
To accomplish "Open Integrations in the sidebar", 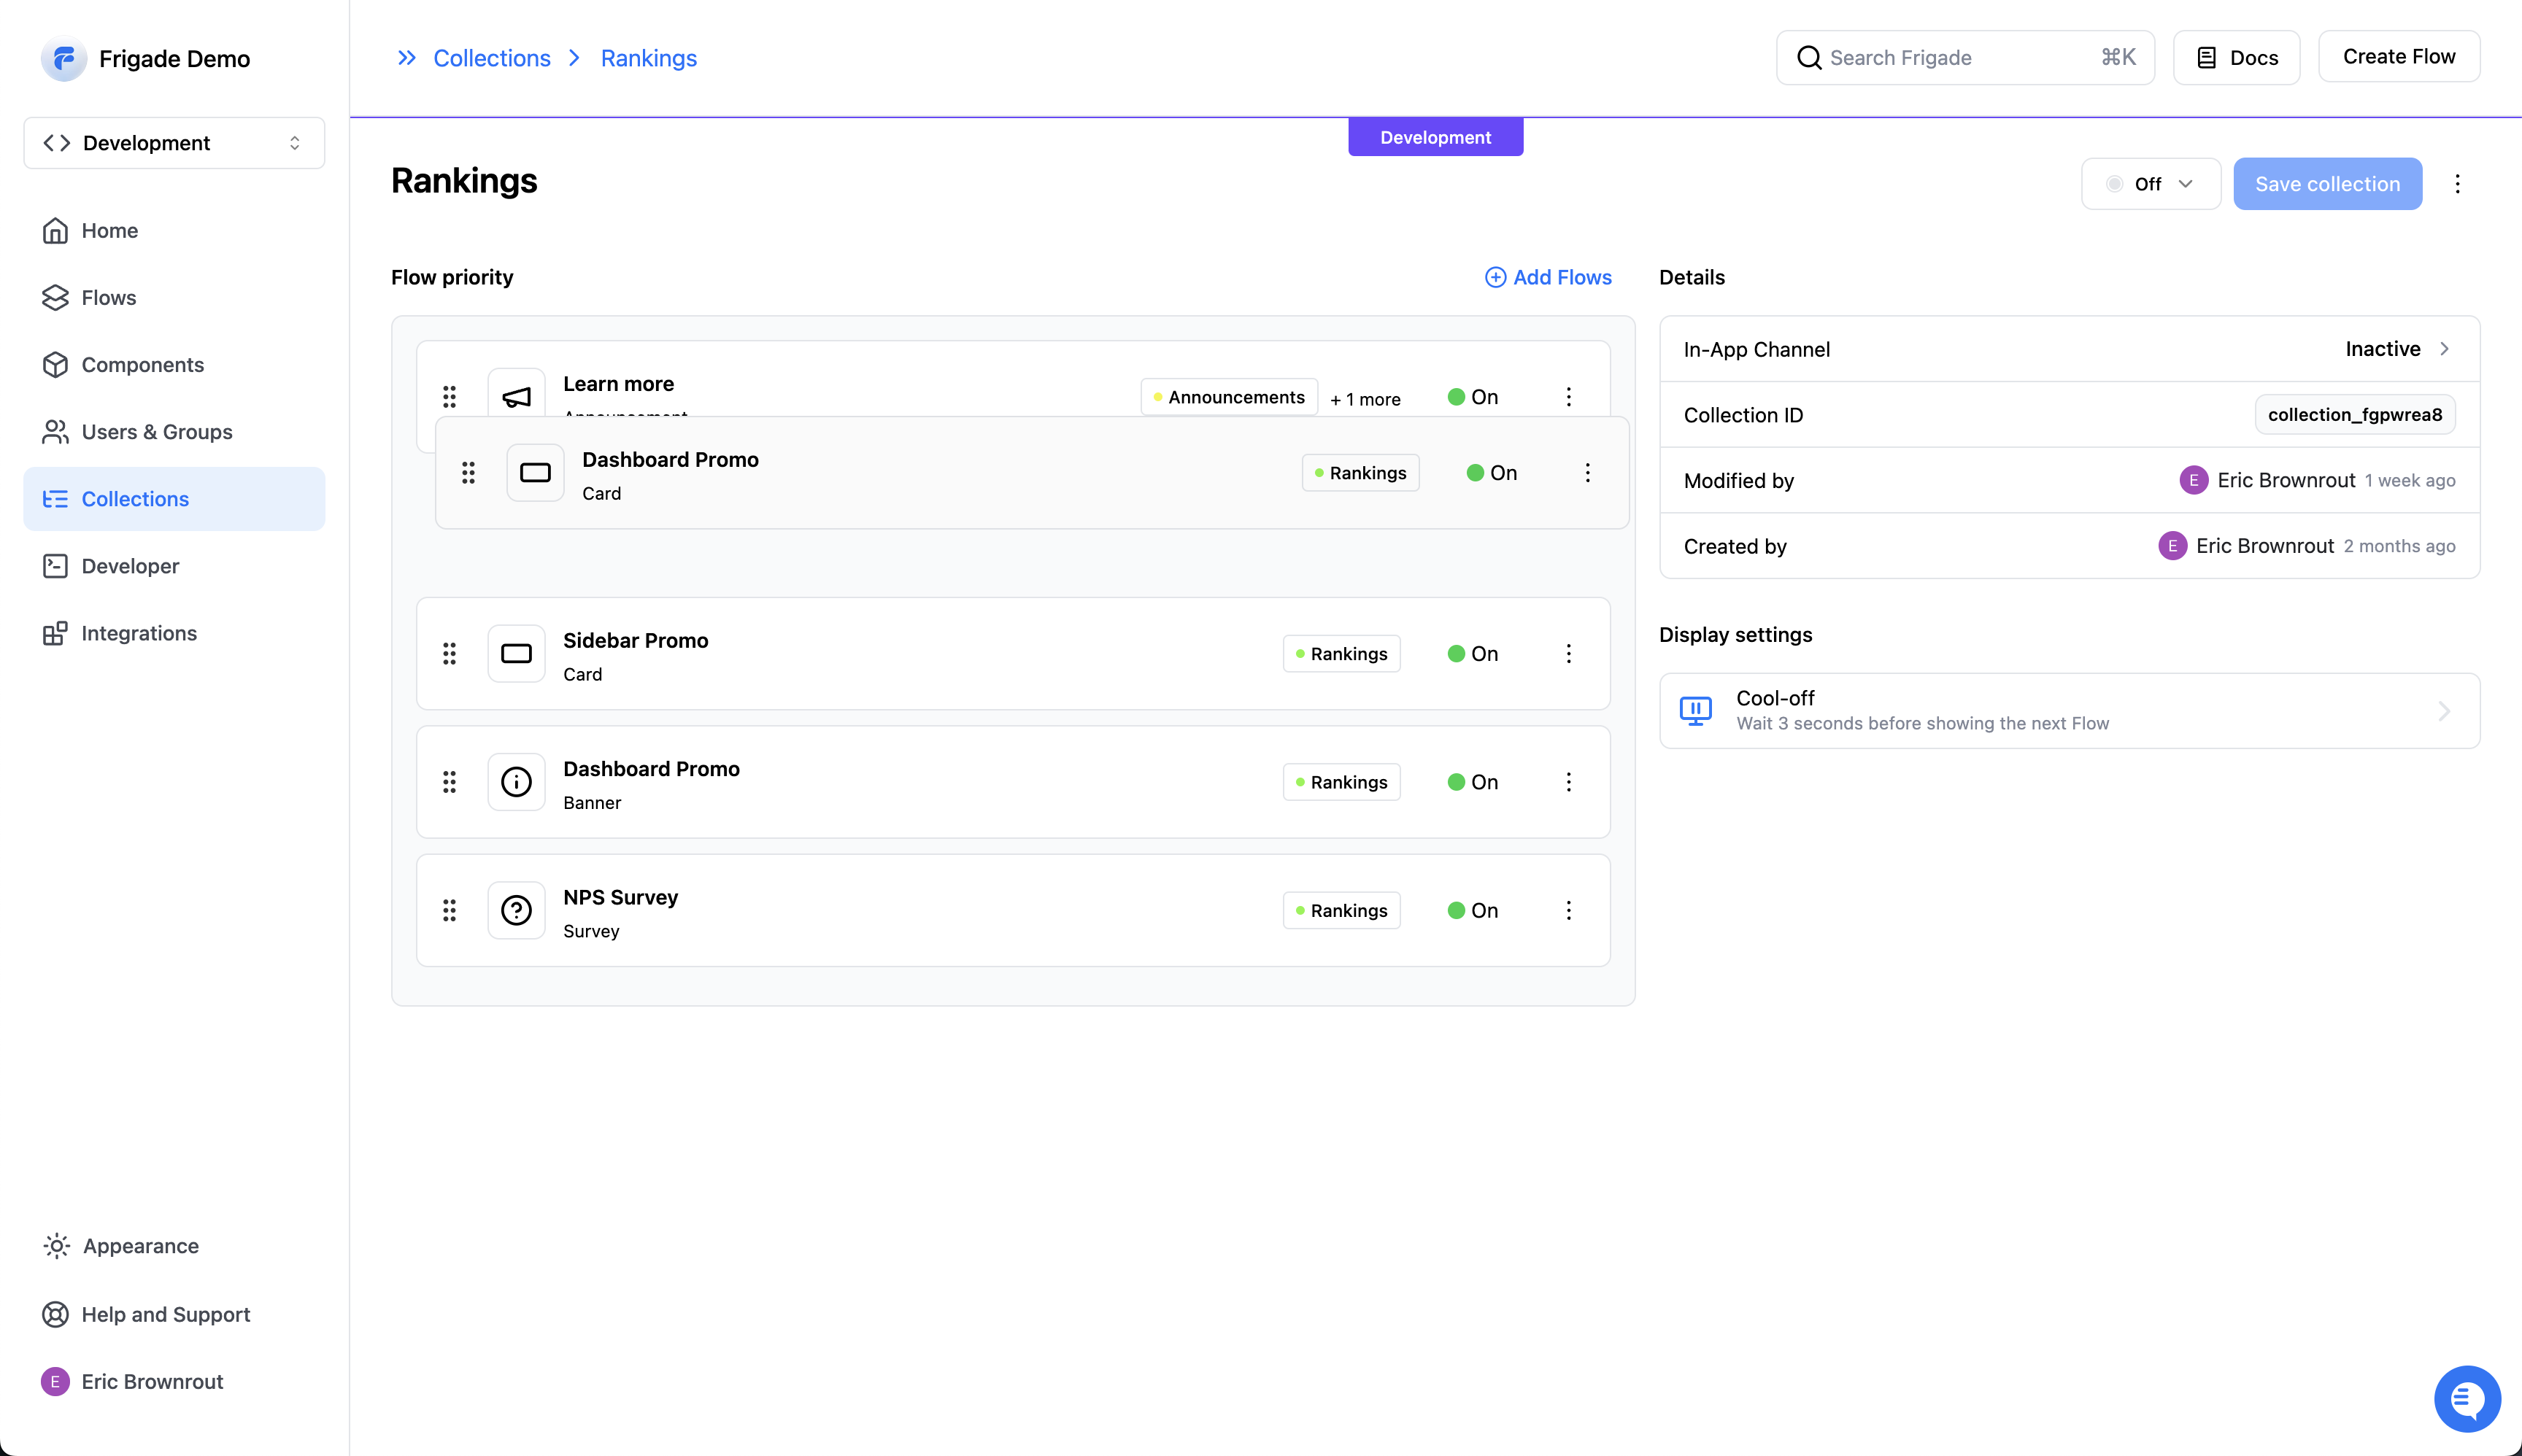I will point(138,633).
